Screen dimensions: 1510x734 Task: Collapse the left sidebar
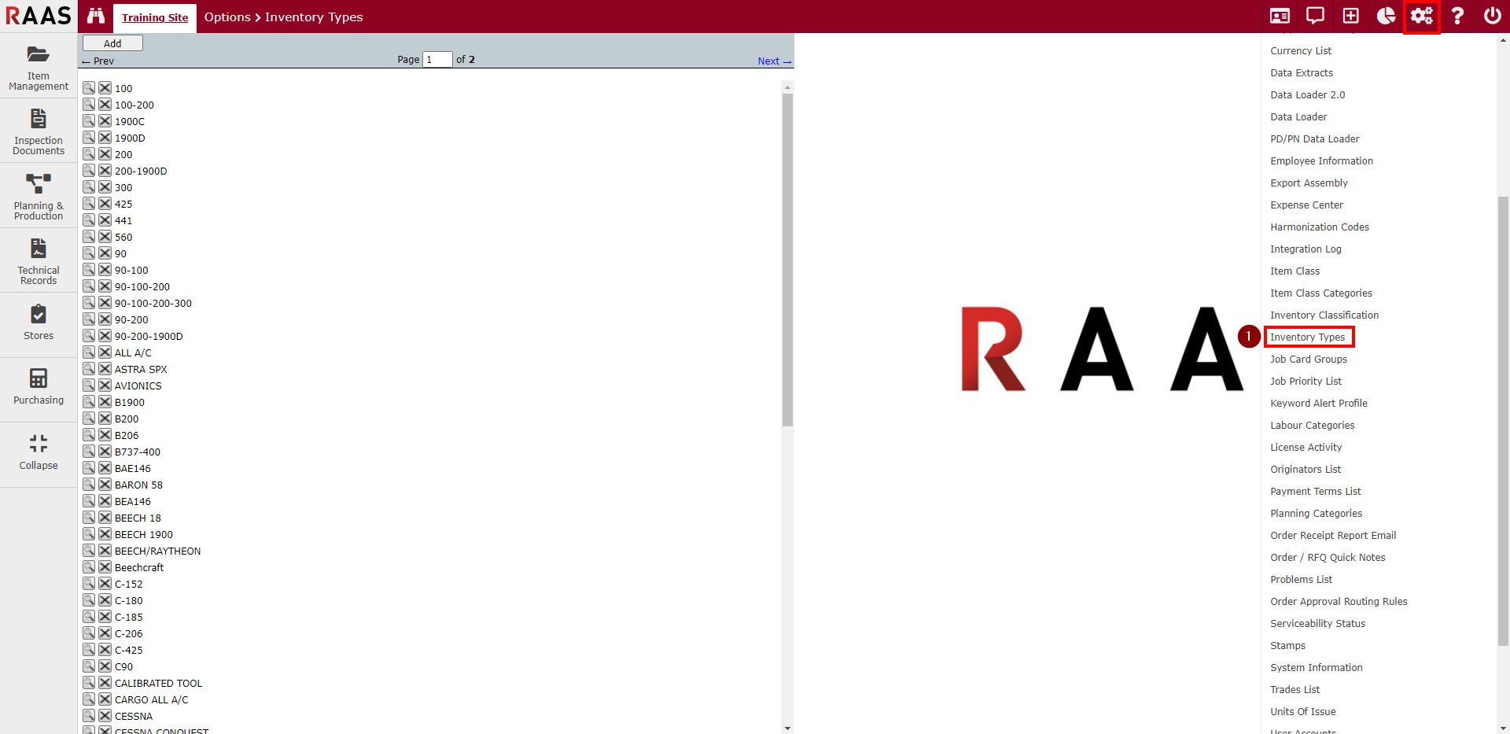coord(39,452)
